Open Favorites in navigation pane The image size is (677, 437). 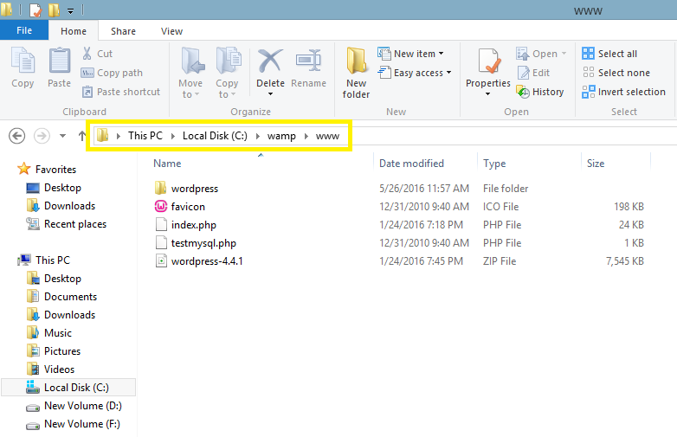(x=55, y=170)
